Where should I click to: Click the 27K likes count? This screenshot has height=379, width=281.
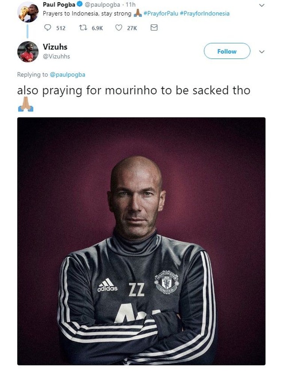click(132, 28)
